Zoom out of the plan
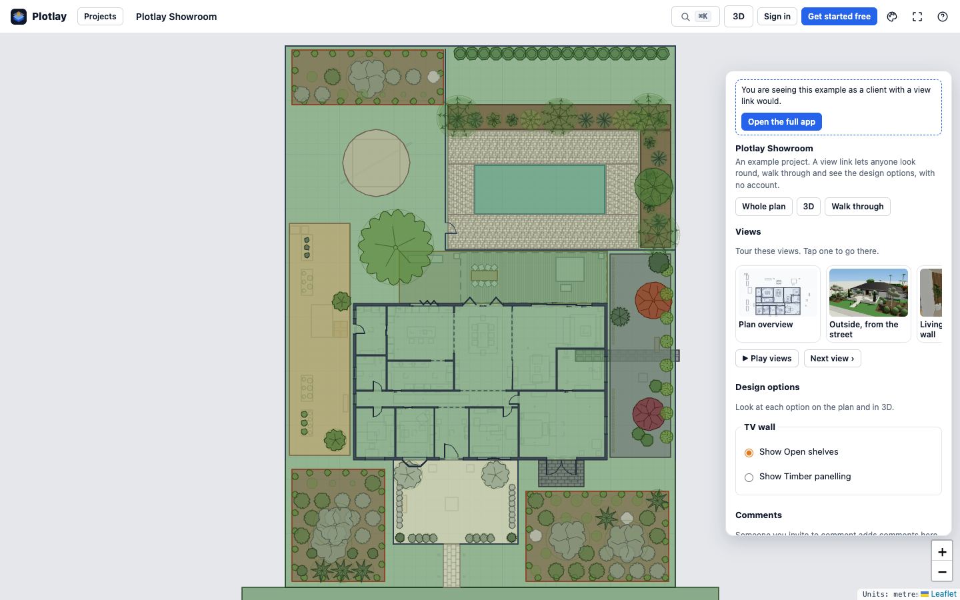Screen dimensions: 960x600 click(x=942, y=572)
